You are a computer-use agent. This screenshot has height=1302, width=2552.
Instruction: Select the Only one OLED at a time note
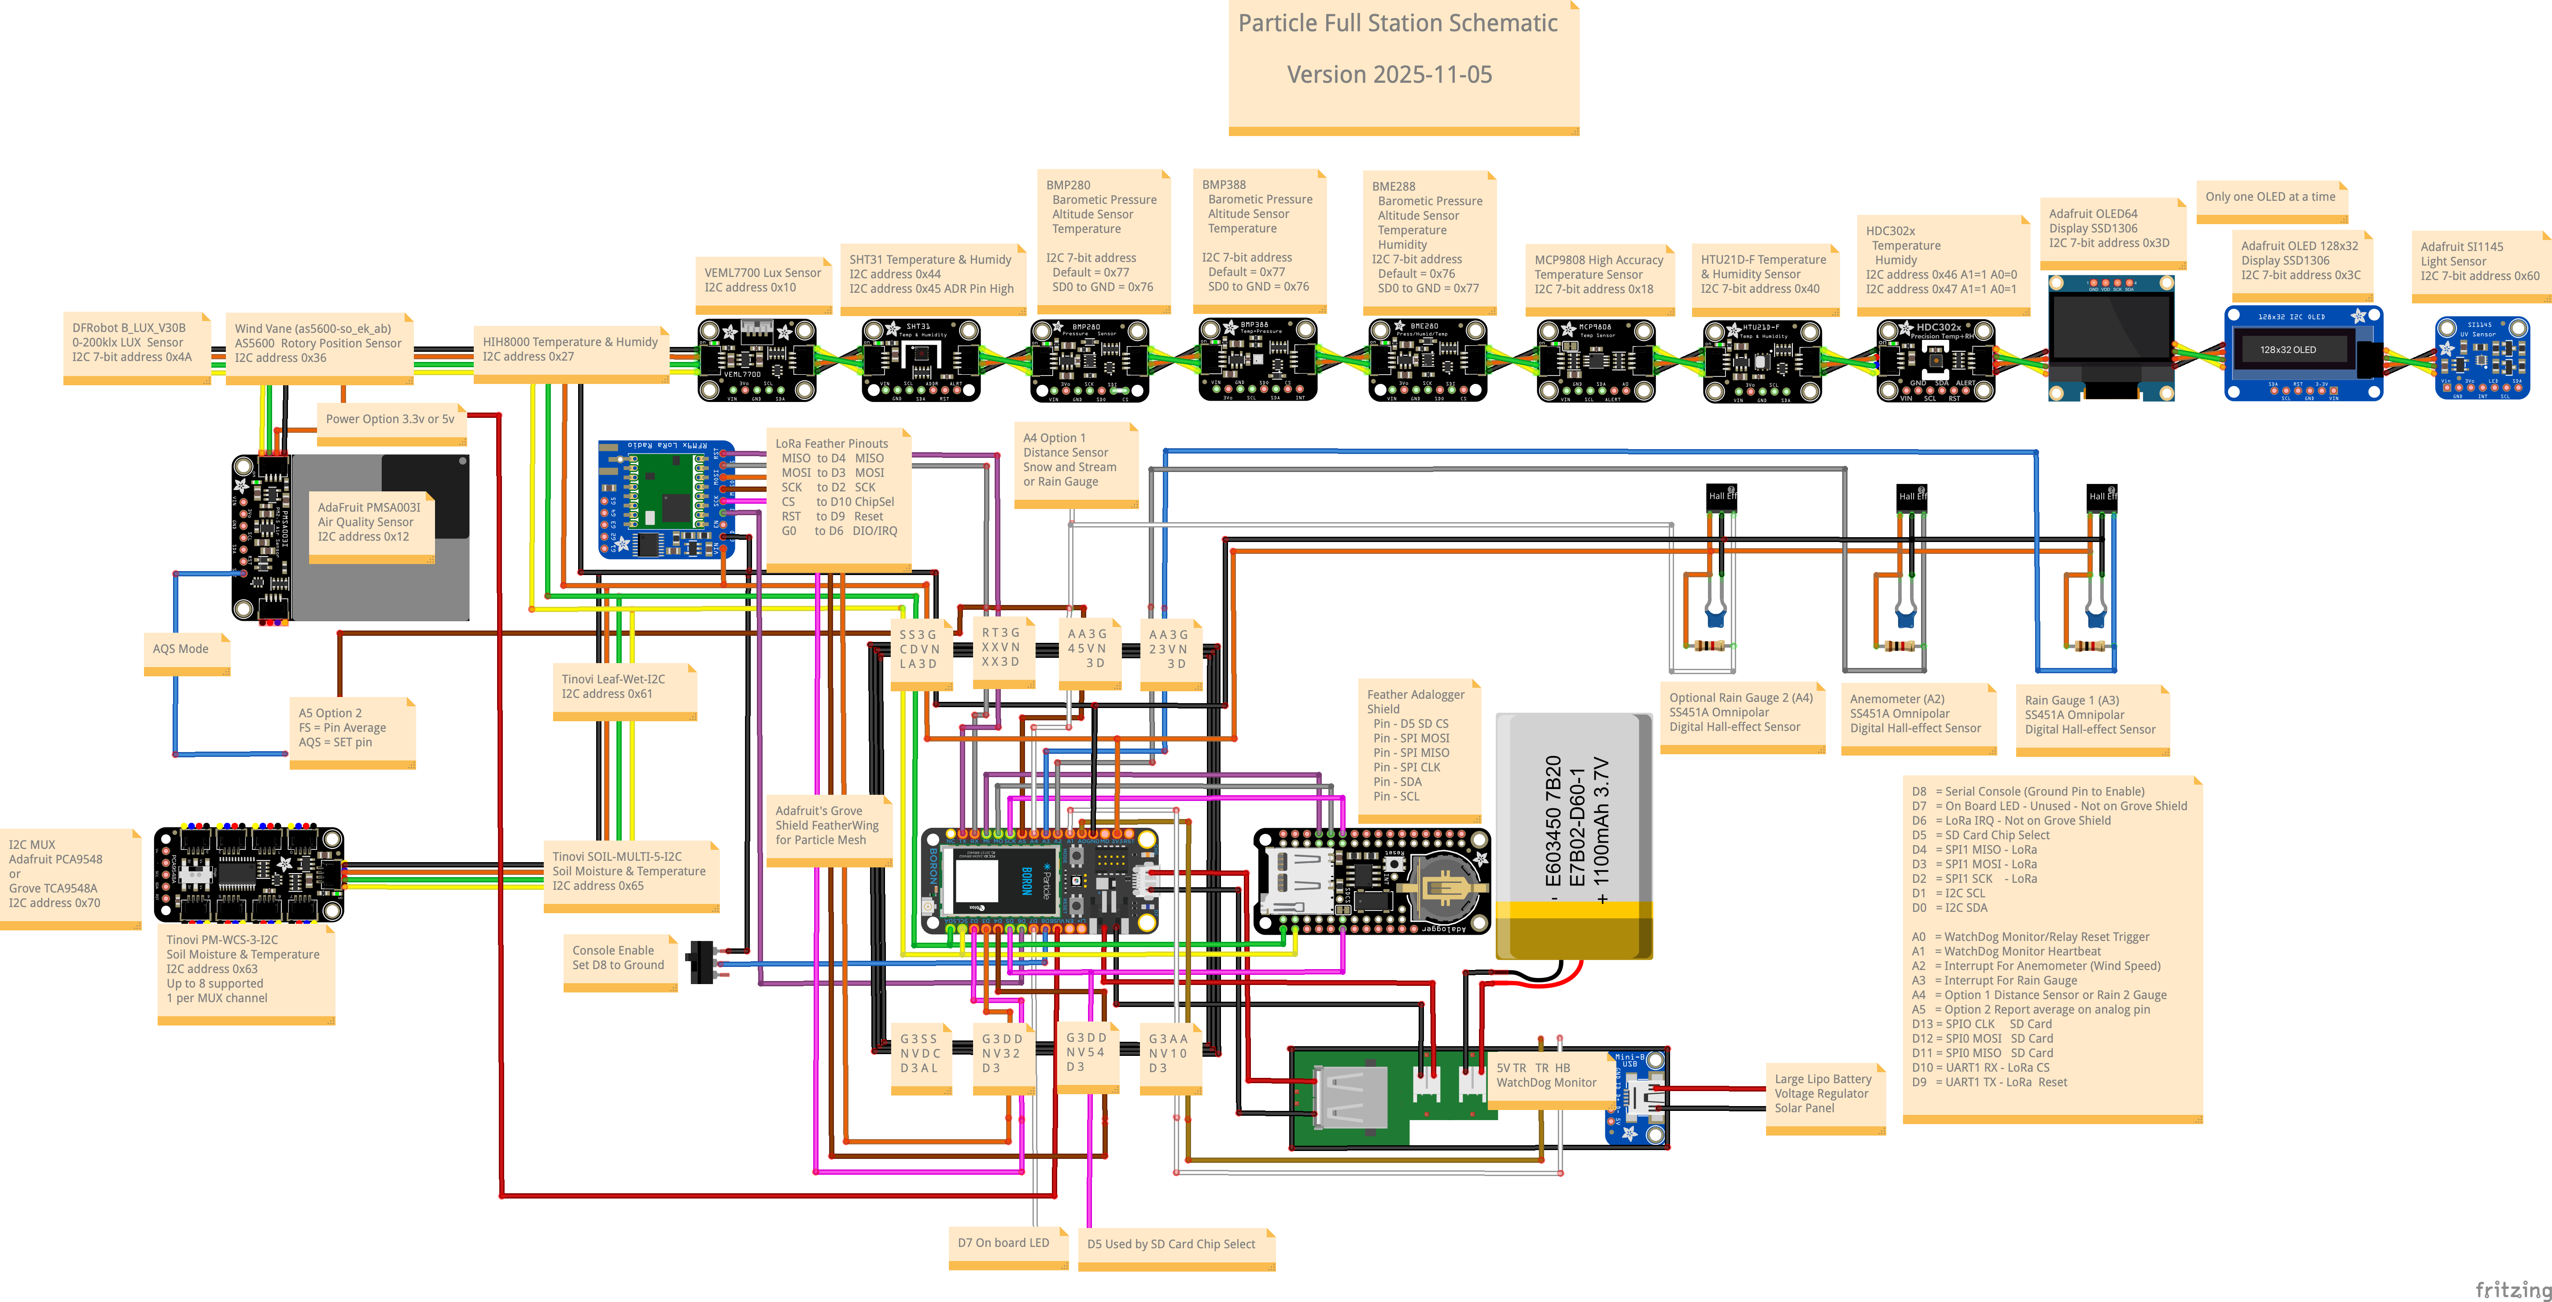[2270, 198]
